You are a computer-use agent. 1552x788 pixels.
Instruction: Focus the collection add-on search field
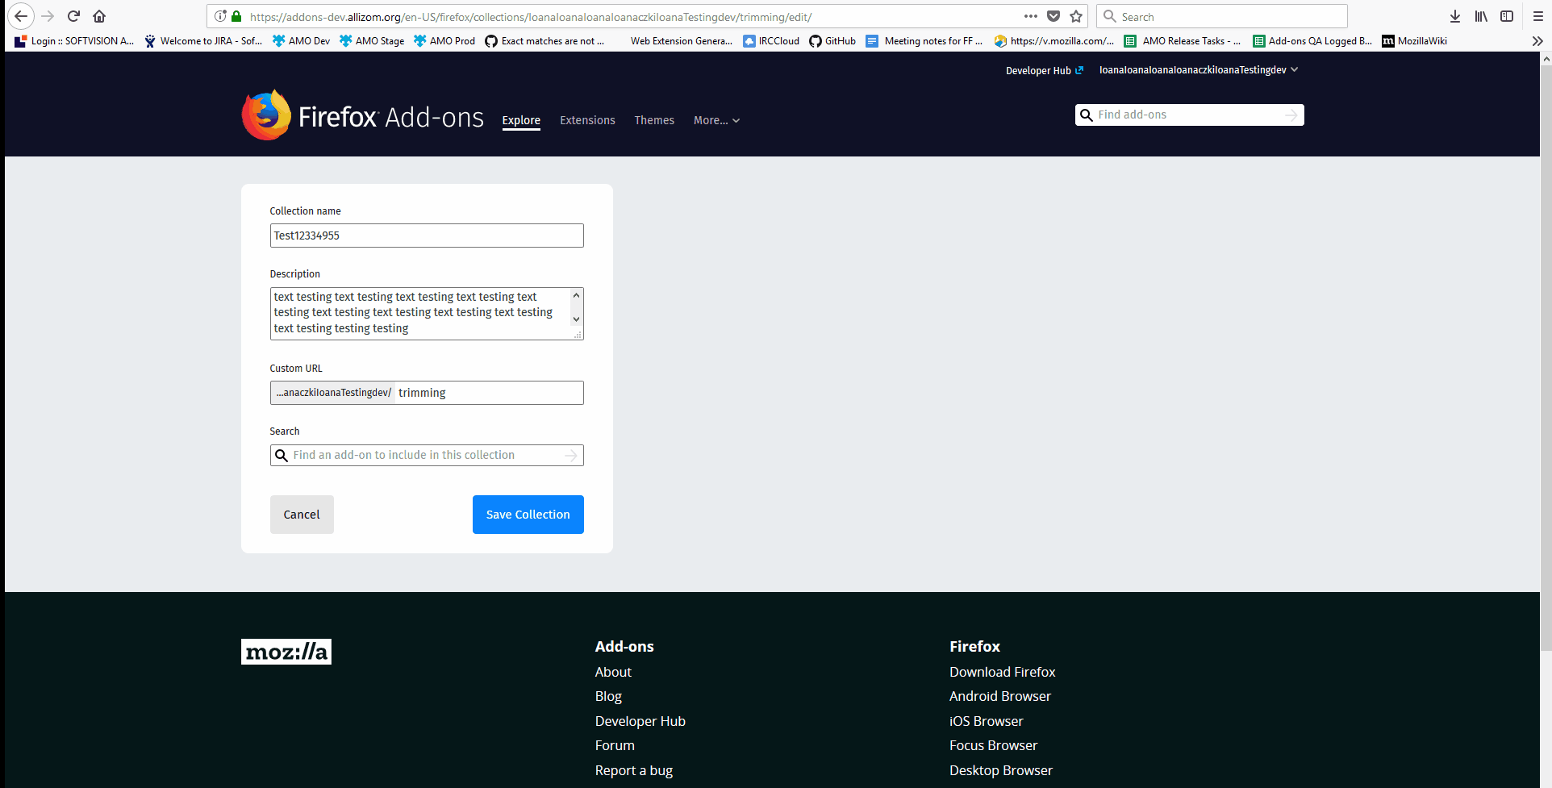pos(427,456)
